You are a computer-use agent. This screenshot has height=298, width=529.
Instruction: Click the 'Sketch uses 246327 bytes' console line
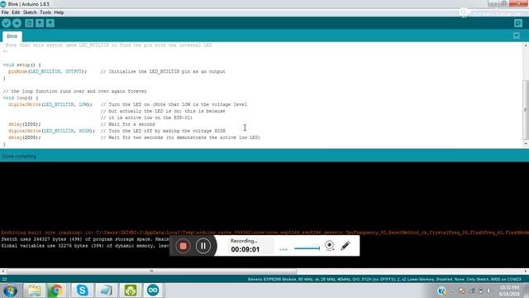(85, 239)
